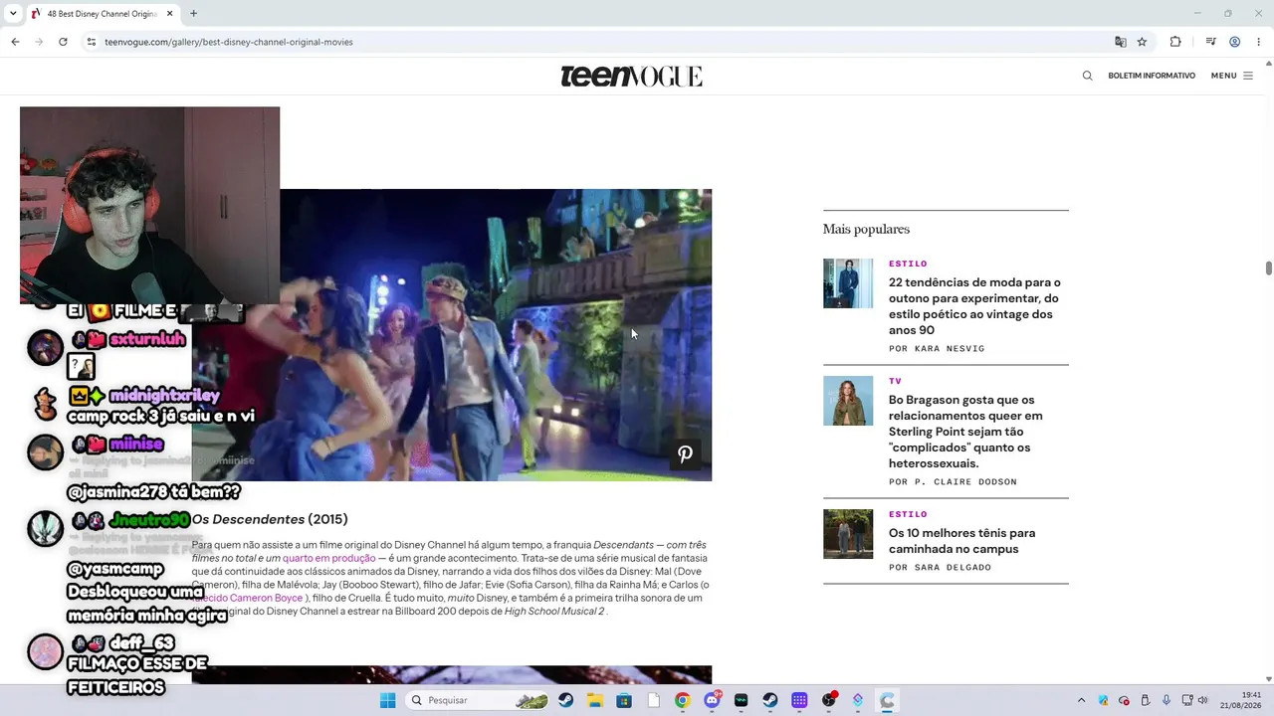
Task: Click the 'Mais populares' heading
Action: 866,230
